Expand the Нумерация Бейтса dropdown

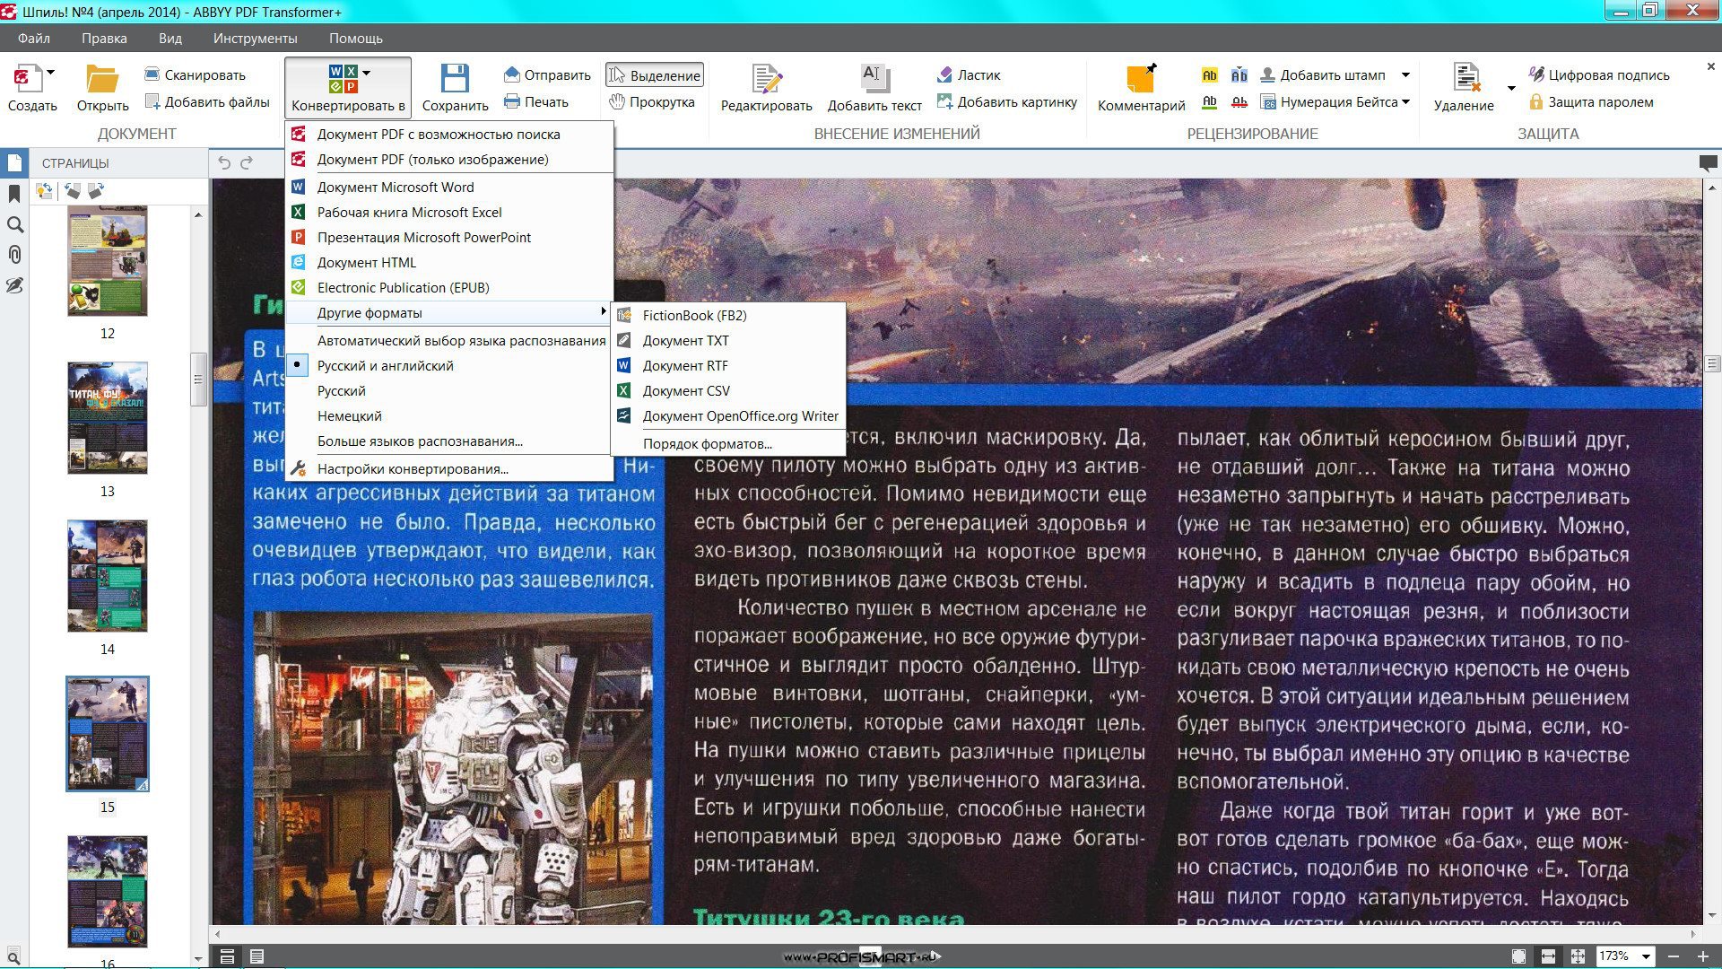pyautogui.click(x=1405, y=102)
